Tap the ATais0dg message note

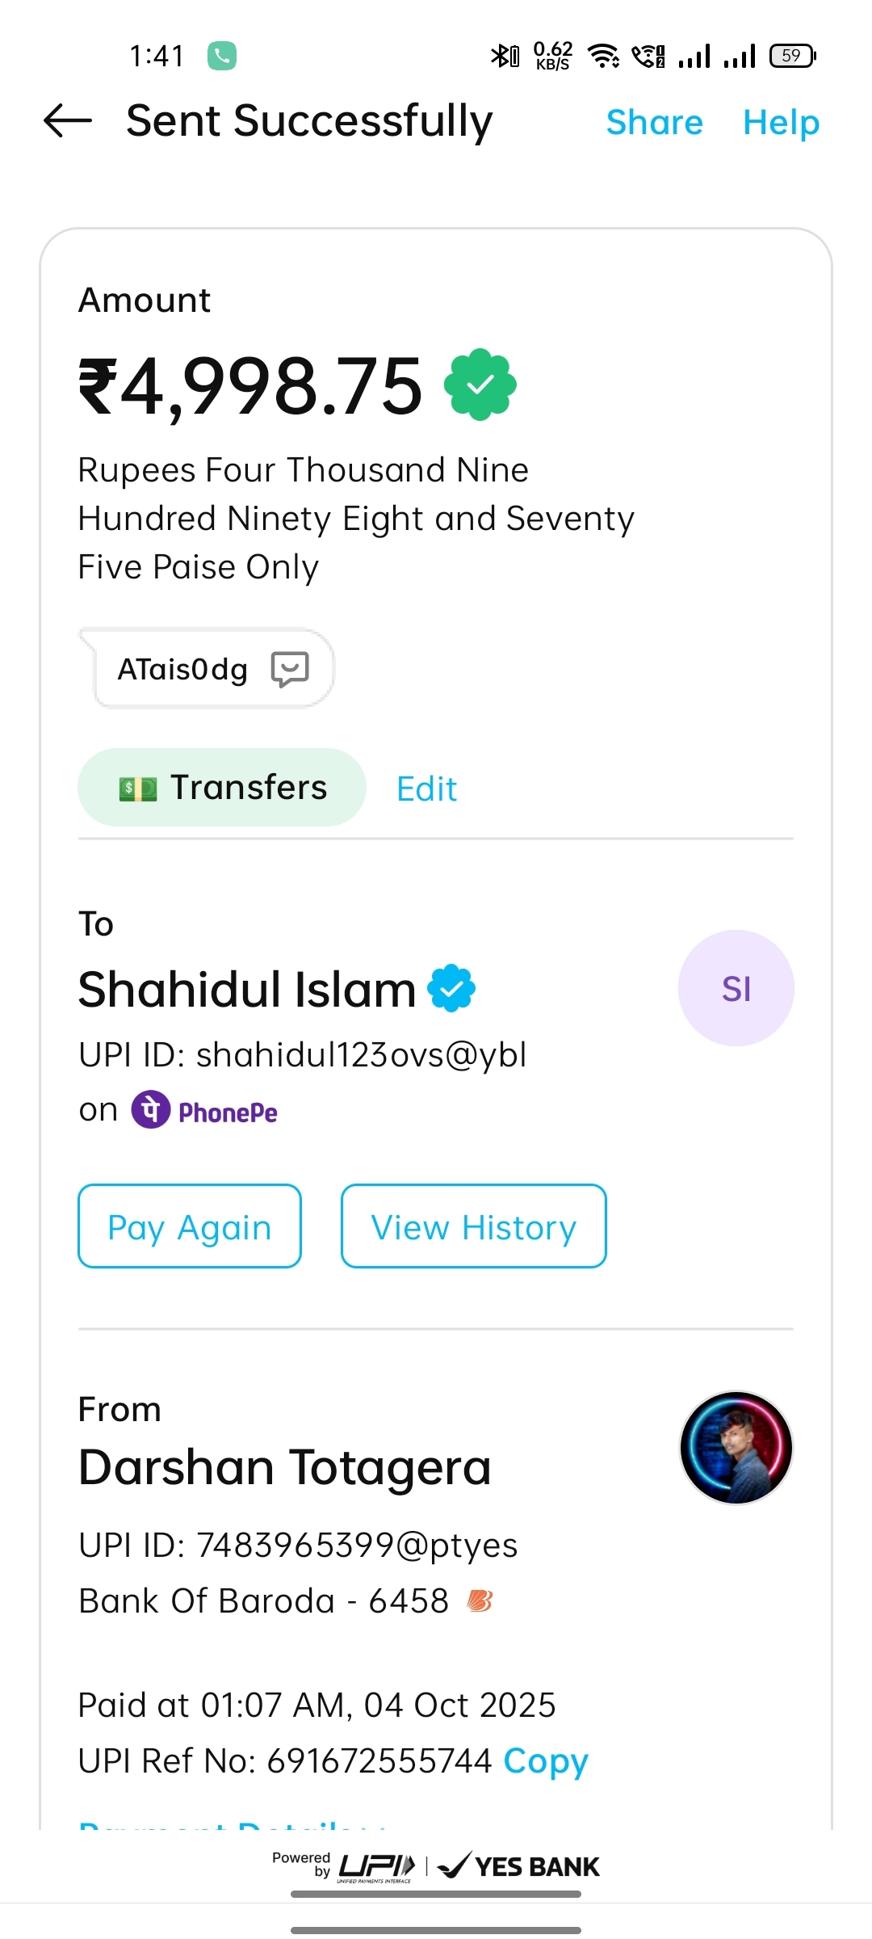click(182, 669)
